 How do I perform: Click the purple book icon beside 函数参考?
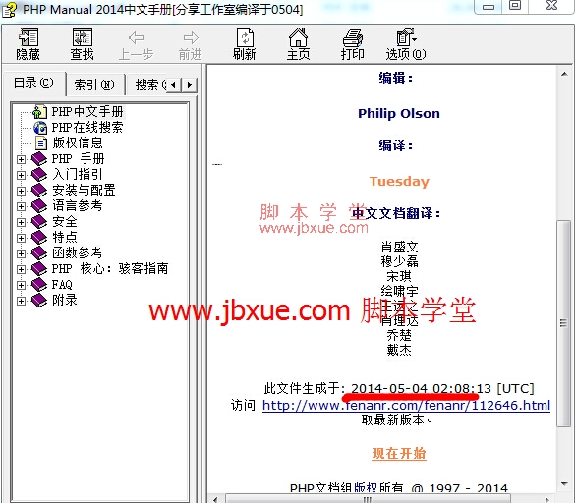click(39, 253)
